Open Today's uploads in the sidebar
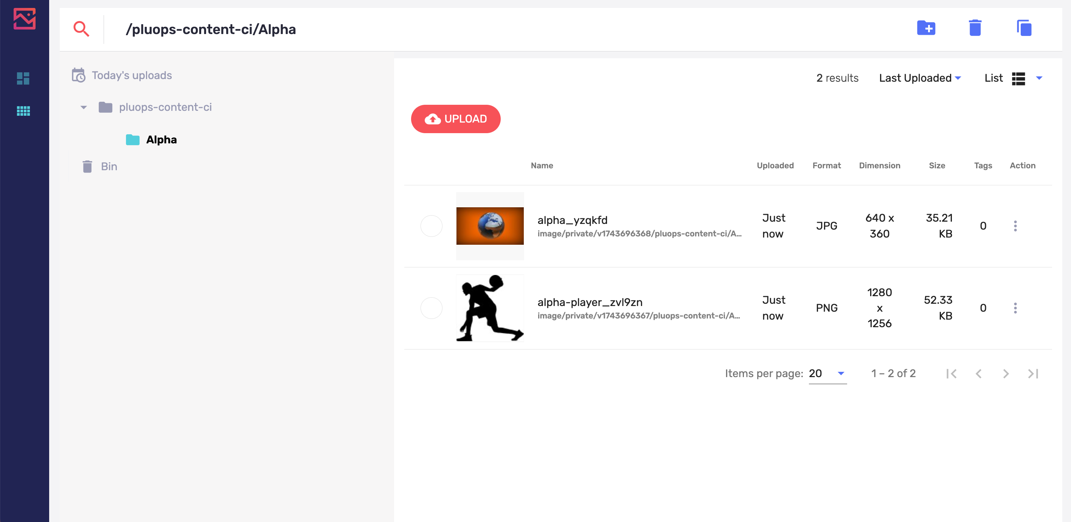1071x522 pixels. pyautogui.click(x=132, y=75)
